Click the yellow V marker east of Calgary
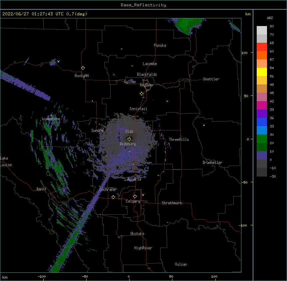The image size is (287, 281). click(143, 195)
